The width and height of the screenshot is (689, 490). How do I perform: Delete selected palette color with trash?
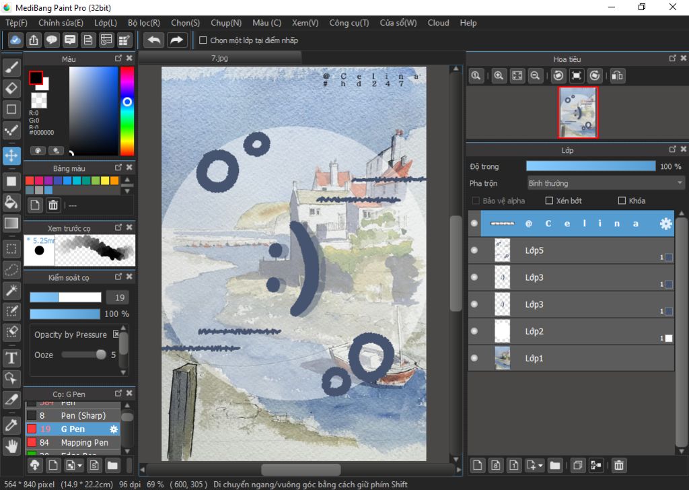point(53,205)
